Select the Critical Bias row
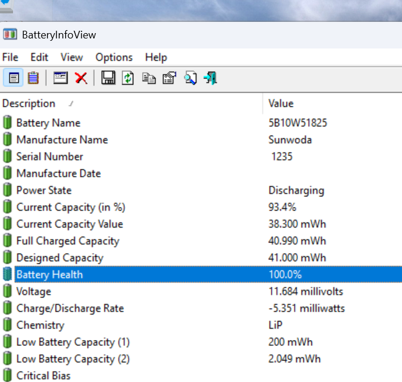 point(201,375)
